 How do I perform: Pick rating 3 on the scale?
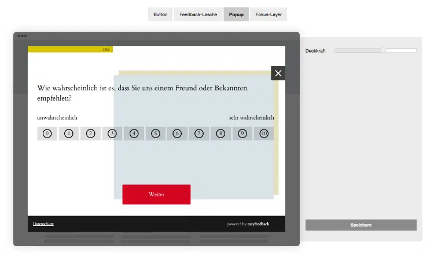(x=112, y=133)
